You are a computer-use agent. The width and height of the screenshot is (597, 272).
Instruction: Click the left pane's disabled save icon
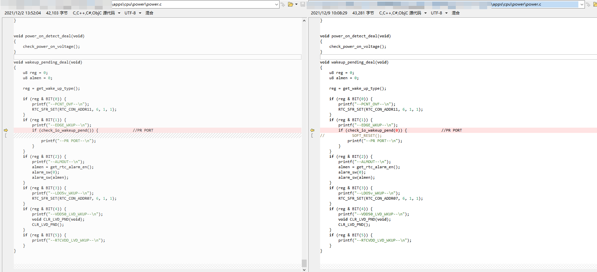tap(303, 4)
